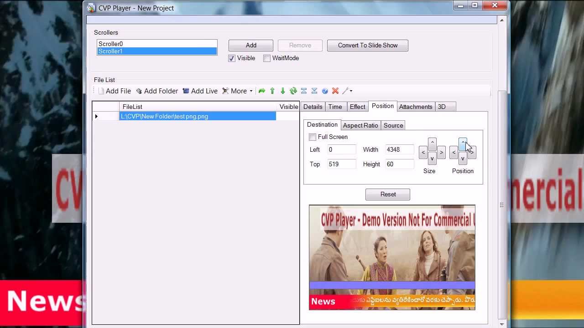Toggle the Visible checkbox for the scroller
This screenshot has height=328, width=584.
(x=232, y=58)
